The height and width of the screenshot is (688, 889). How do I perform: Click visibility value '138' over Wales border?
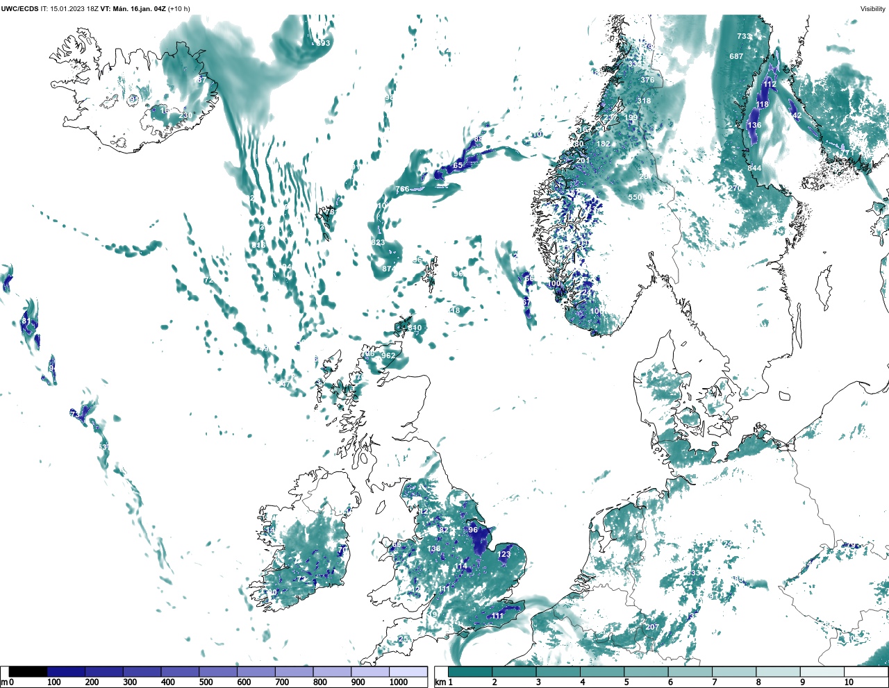pos(434,548)
